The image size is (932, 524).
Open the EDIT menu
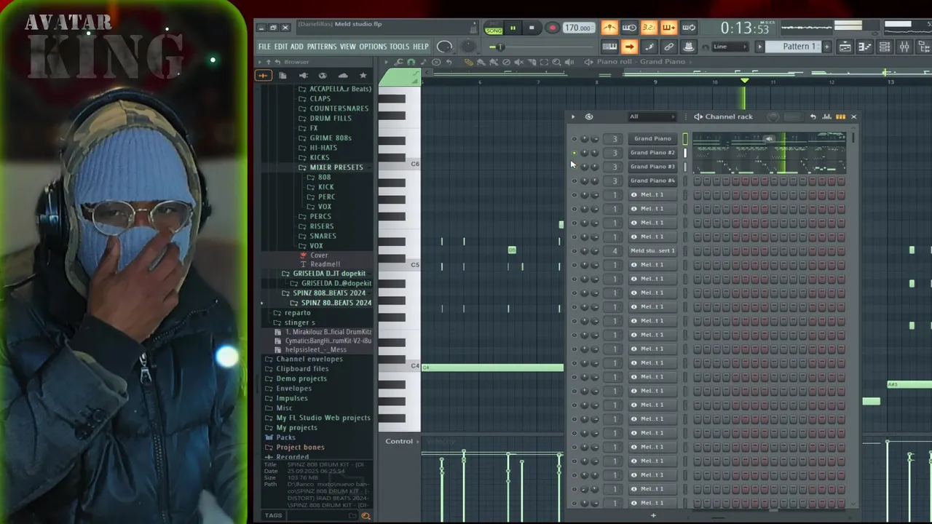280,47
